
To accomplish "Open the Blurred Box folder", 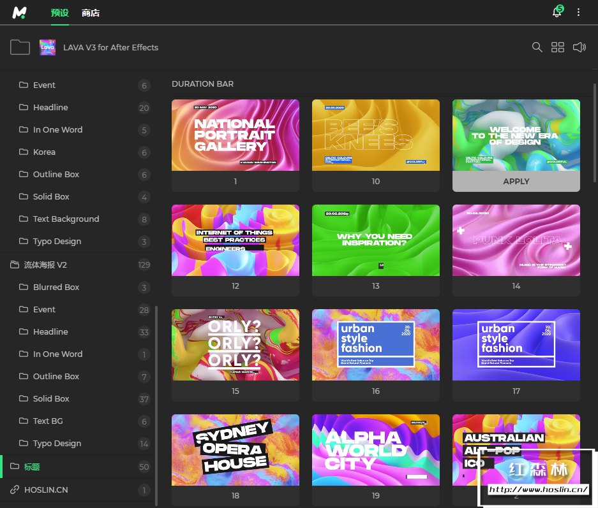I will (56, 287).
